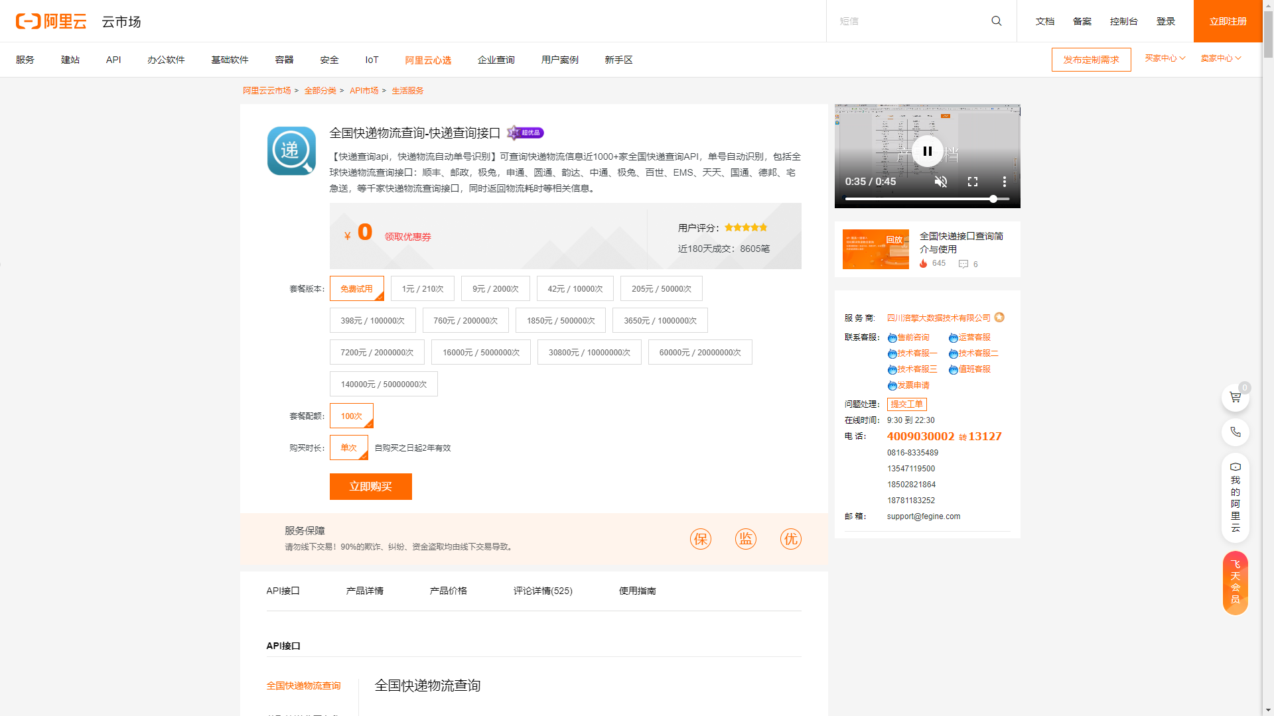Switch to the 产品价格 tab

449,591
